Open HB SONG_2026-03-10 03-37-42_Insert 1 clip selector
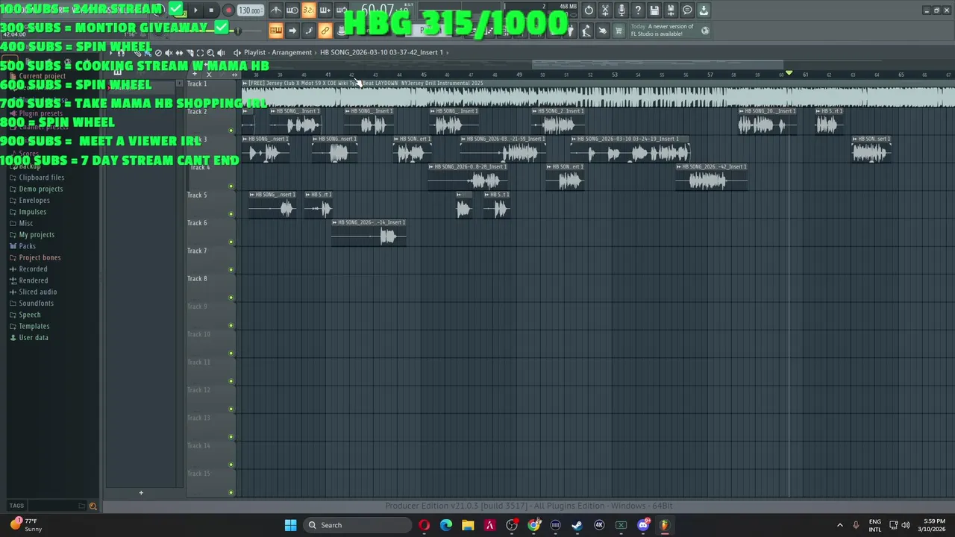 click(381, 53)
